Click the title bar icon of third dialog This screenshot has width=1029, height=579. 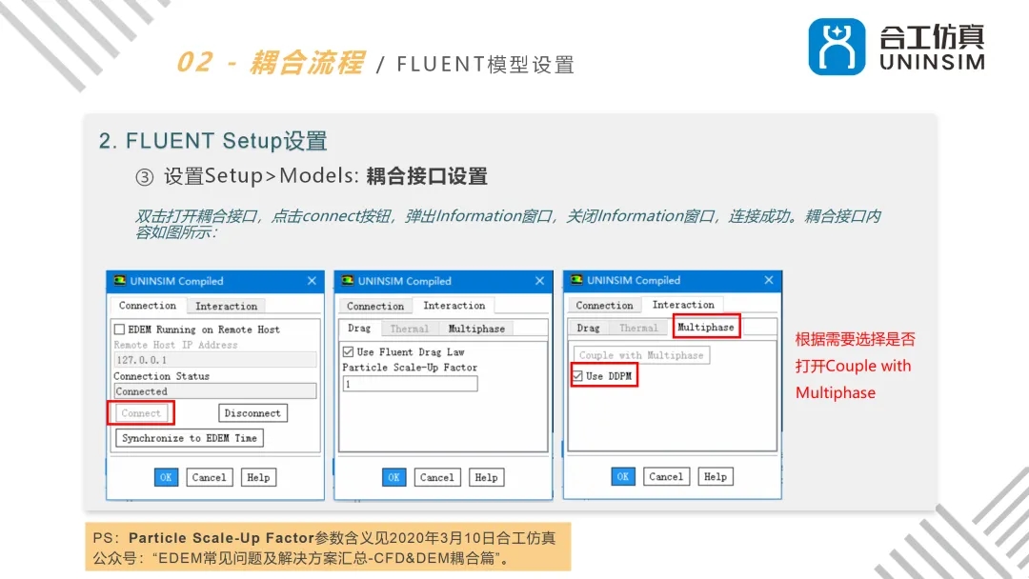(x=576, y=280)
